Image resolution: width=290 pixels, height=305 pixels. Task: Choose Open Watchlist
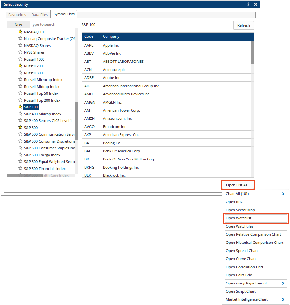pyautogui.click(x=256, y=218)
